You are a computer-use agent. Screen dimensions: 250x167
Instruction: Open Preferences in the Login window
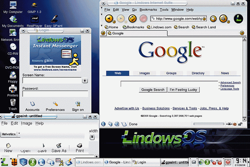point(55,106)
